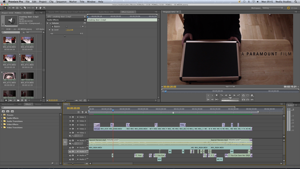This screenshot has width=300, height=169.
Task: Select the Rate Stretch tool
Action: tap(21, 8)
